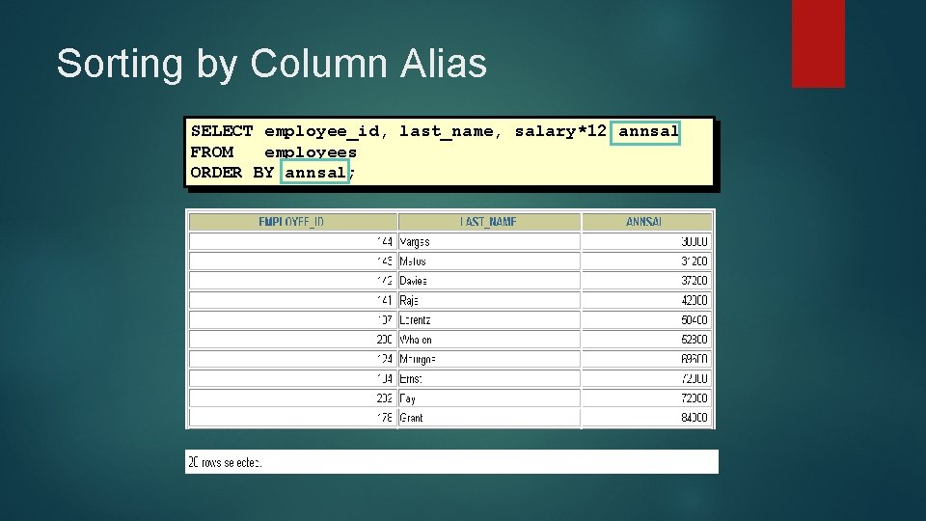Click "salary*12" in the query
Viewport: 926px width, 521px height.
click(x=560, y=131)
